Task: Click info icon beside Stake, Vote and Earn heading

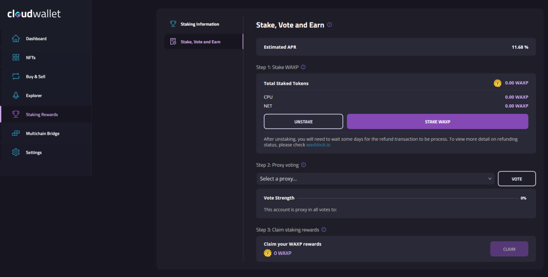Action: tap(330, 25)
